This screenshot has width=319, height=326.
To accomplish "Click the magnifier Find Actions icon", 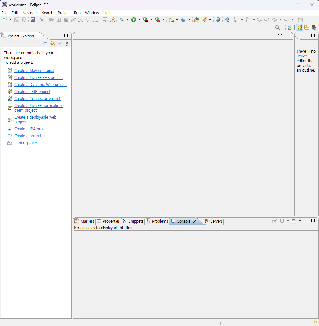I will [x=277, y=28].
